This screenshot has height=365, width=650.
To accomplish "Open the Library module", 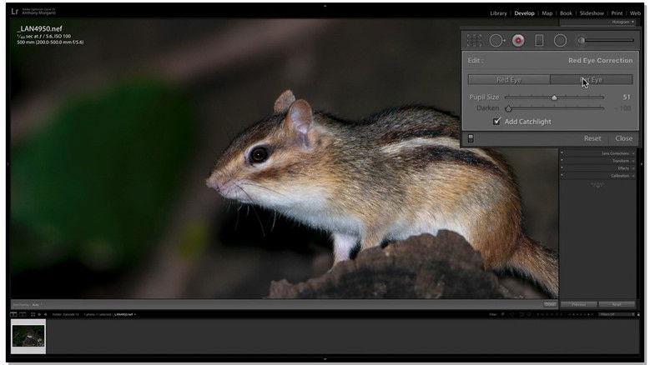I will 498,13.
